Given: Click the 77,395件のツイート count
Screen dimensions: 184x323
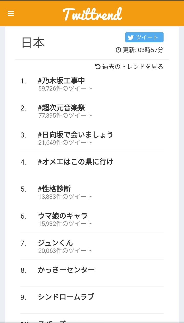Looking at the screenshot, I should tap(65, 116).
